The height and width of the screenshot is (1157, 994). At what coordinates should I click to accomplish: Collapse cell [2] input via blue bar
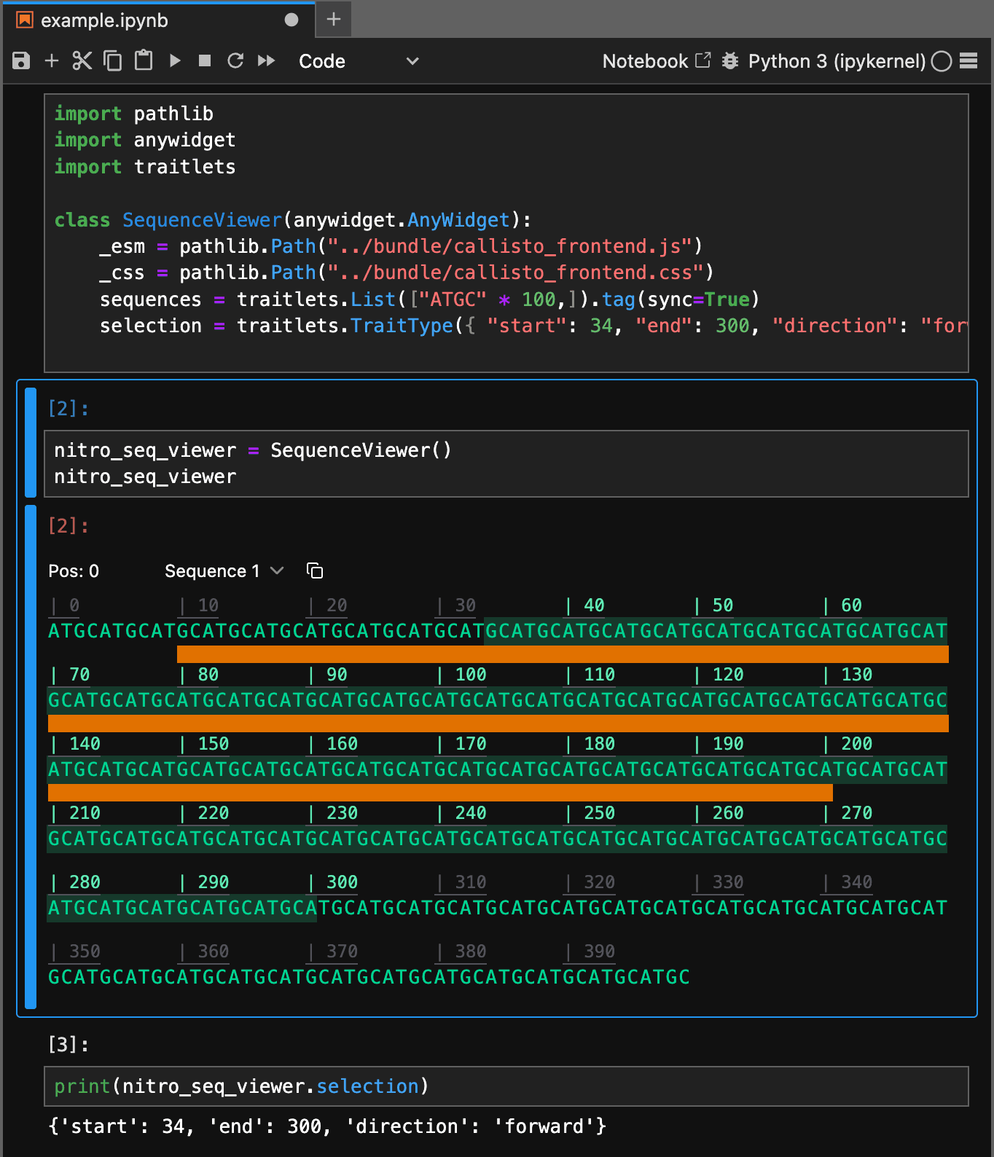(x=31, y=442)
